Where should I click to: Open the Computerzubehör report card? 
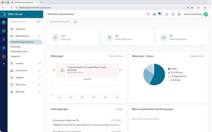(x=87, y=70)
